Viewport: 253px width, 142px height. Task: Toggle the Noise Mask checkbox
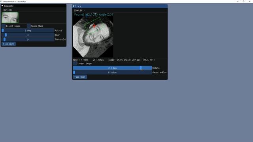29,26
